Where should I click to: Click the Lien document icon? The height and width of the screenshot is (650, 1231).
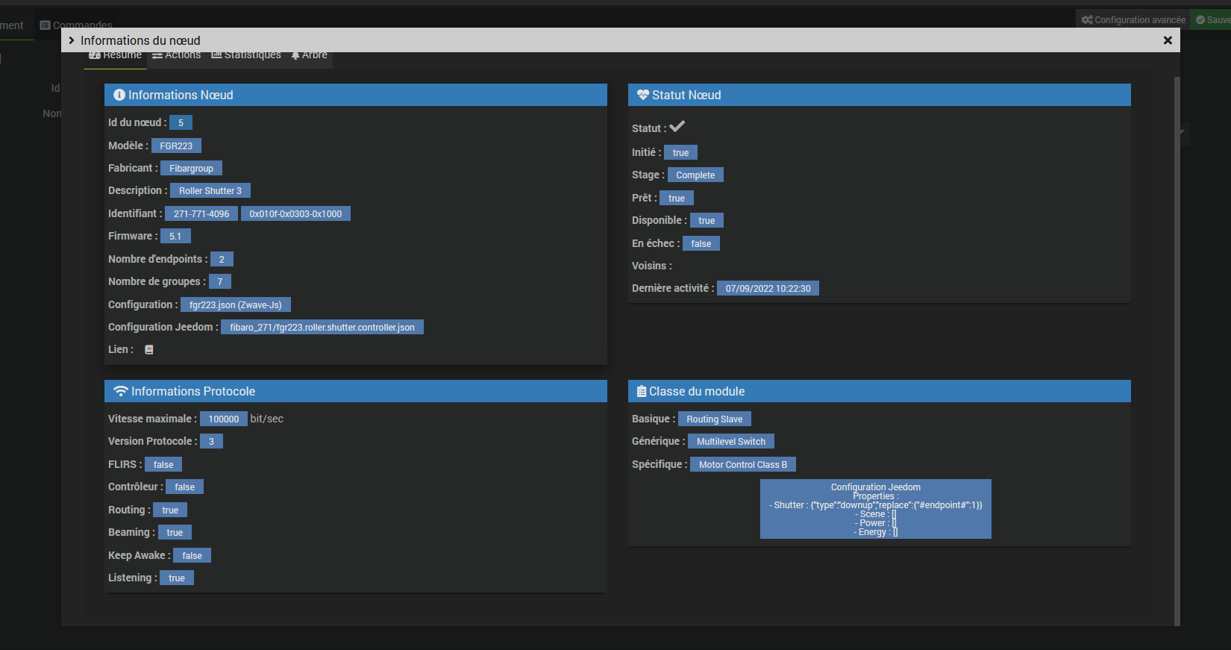149,349
